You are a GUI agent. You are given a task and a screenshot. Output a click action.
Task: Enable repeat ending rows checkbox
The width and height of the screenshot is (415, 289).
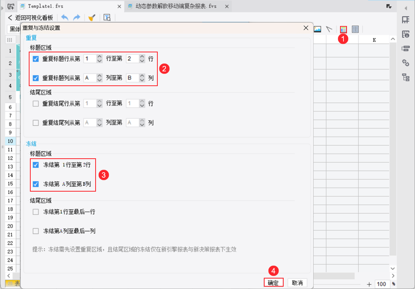[35, 103]
